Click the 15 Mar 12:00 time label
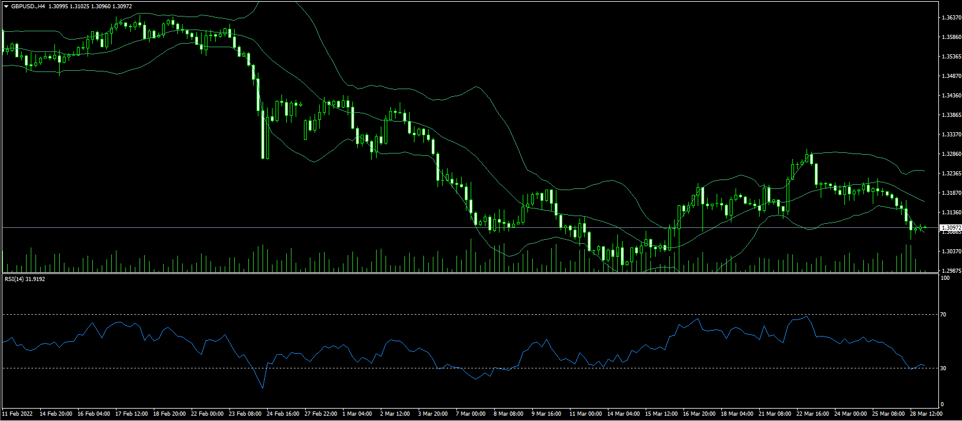This screenshot has height=421, width=962. [x=662, y=414]
